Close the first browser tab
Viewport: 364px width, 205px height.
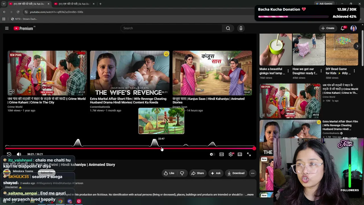48,4
